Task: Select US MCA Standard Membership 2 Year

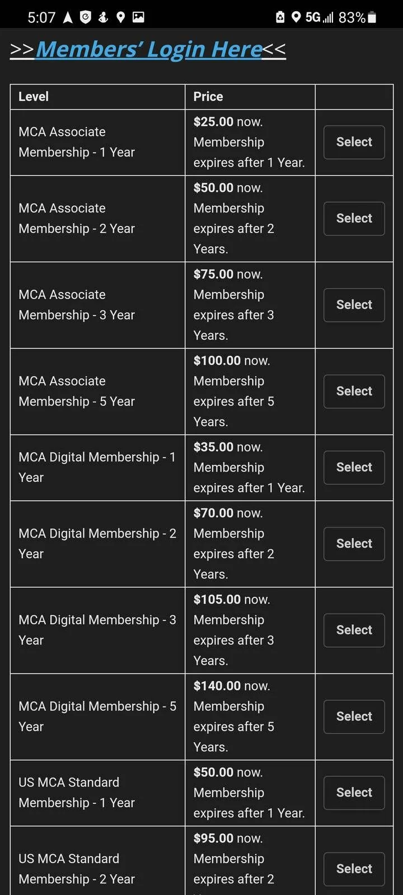Action: click(x=354, y=869)
